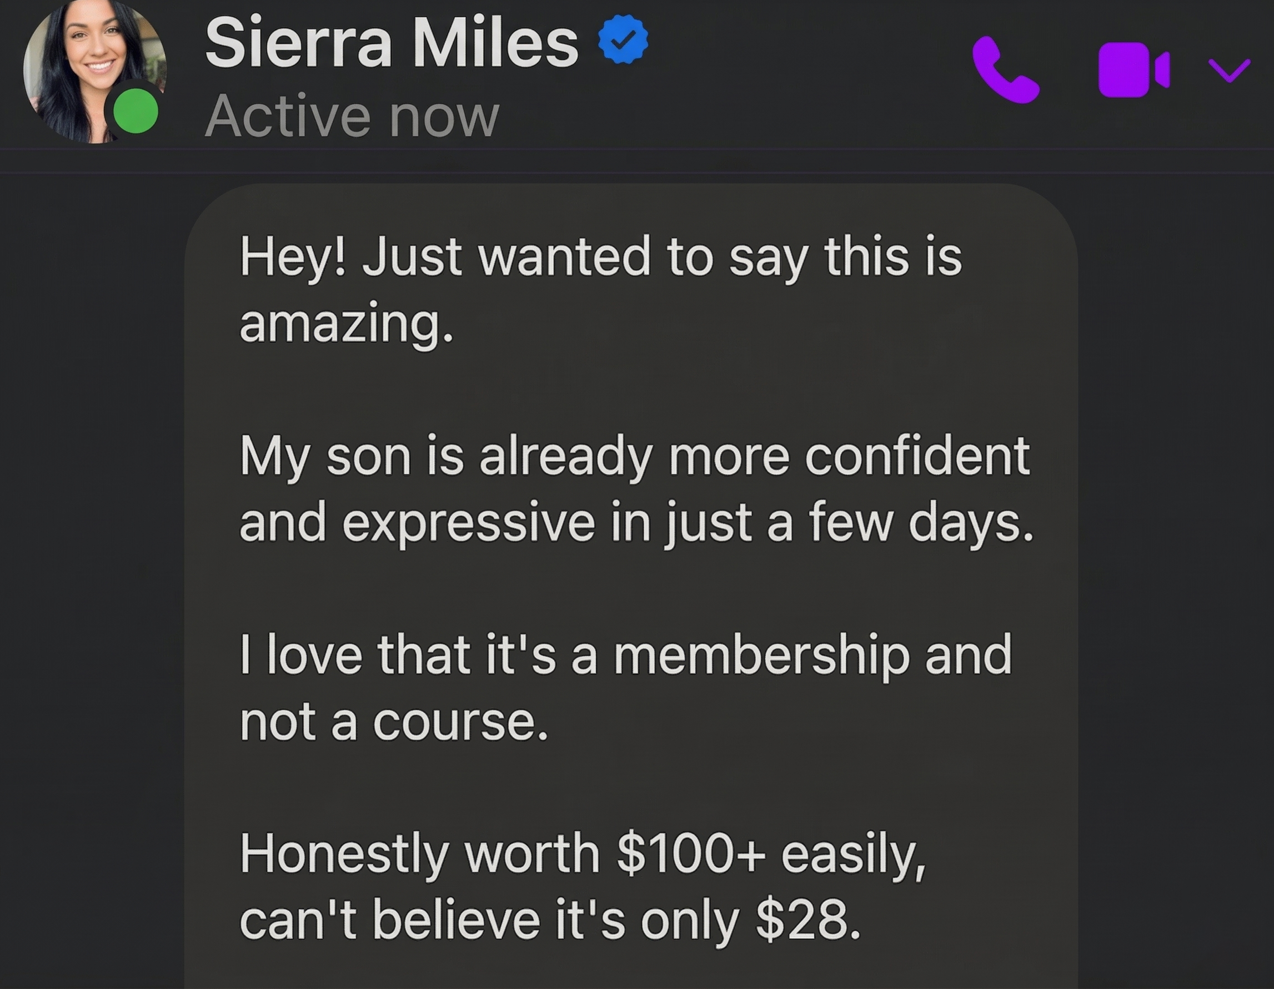The width and height of the screenshot is (1274, 989).
Task: Click the green active status dot
Action: coord(136,111)
